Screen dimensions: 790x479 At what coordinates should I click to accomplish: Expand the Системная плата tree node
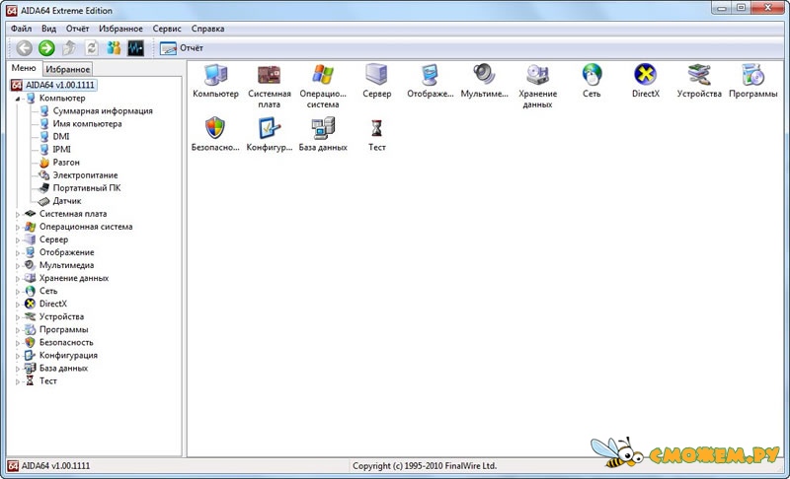pyautogui.click(x=17, y=214)
